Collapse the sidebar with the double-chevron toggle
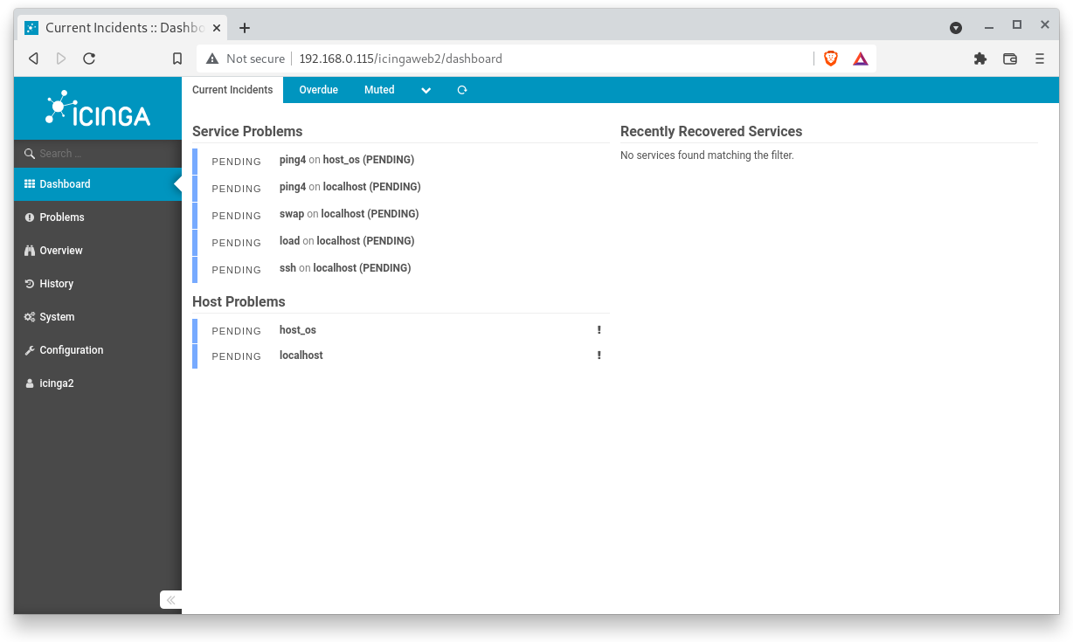The width and height of the screenshot is (1073, 642). click(170, 600)
